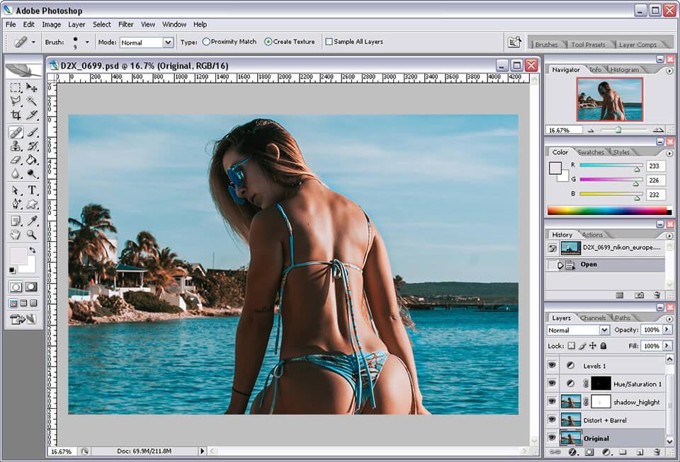Open a new adjustment layer menu
Image resolution: width=680 pixels, height=462 pixels.
pyautogui.click(x=605, y=452)
